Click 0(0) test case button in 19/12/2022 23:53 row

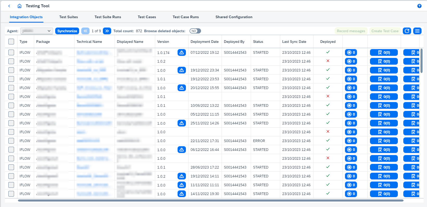pos(384,79)
